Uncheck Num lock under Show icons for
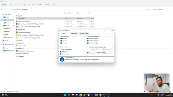Screen dimensions: 173x97 click(x=61, y=39)
